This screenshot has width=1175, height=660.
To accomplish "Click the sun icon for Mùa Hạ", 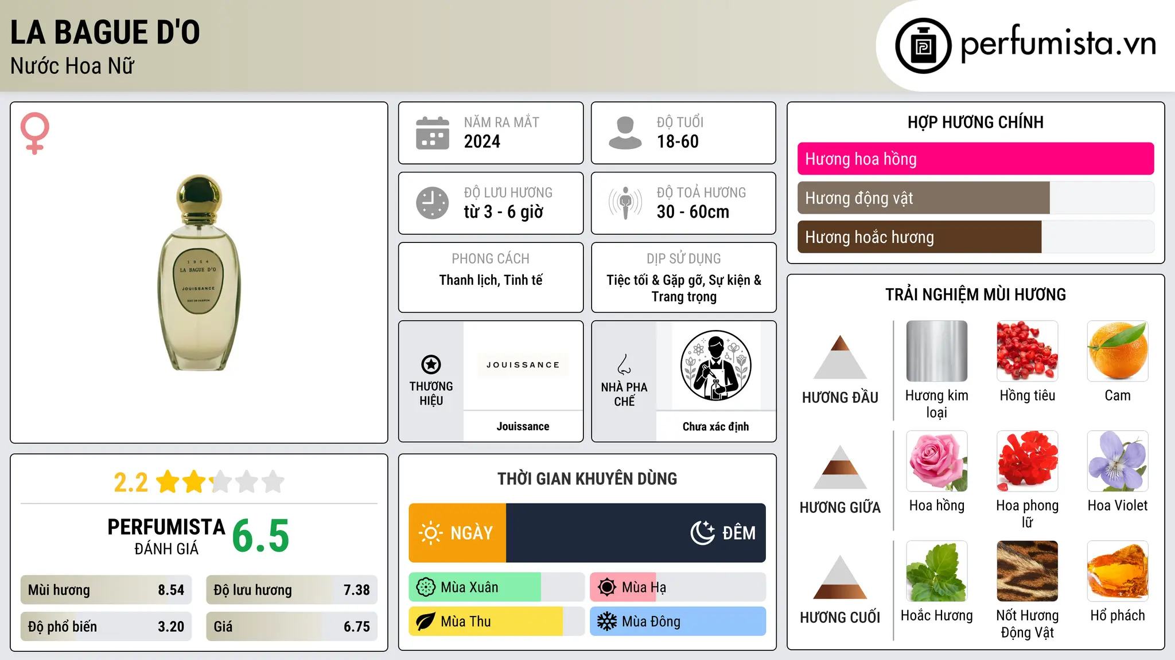I will (x=607, y=587).
